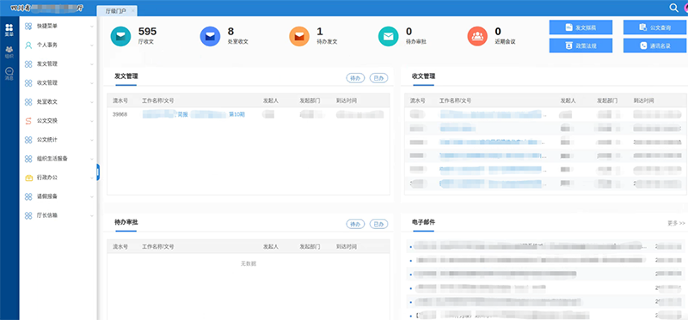Click the 厅长信箱 sidebar icon
Image resolution: width=688 pixels, height=320 pixels.
[28, 215]
